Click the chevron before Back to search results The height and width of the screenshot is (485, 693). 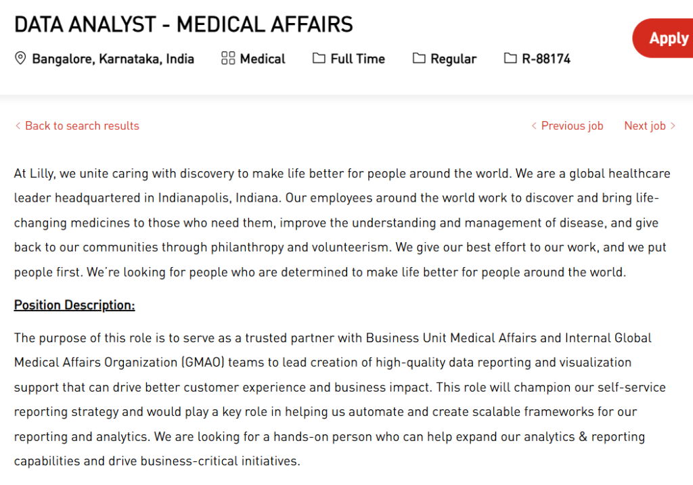(x=18, y=126)
